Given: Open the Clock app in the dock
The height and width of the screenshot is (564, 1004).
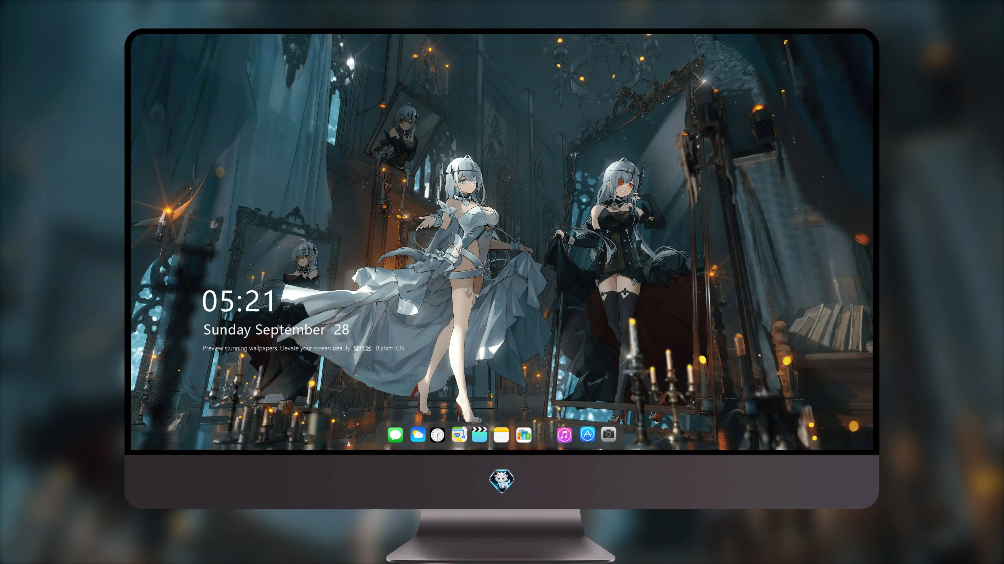Looking at the screenshot, I should pyautogui.click(x=437, y=434).
